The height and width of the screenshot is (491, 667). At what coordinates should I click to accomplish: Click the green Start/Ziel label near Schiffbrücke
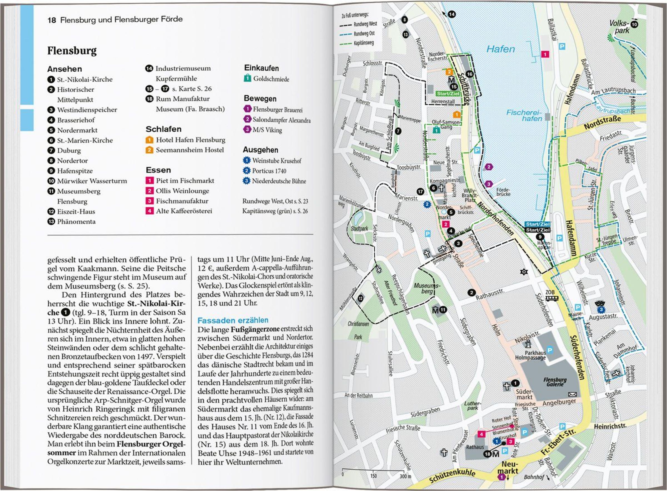click(448, 94)
